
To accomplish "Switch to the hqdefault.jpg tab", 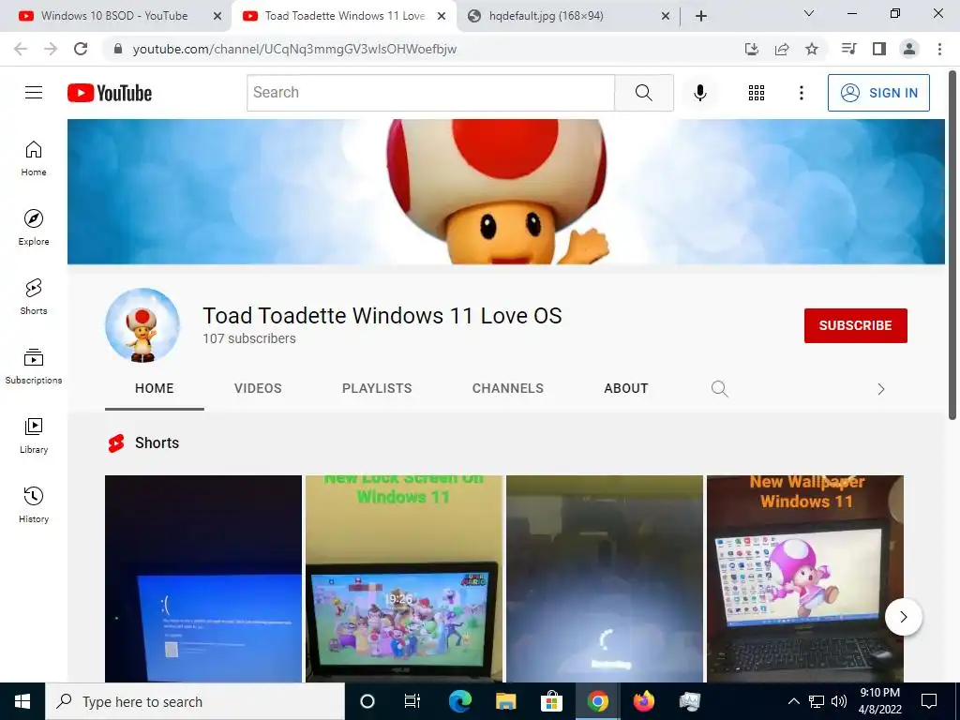I will tap(547, 16).
